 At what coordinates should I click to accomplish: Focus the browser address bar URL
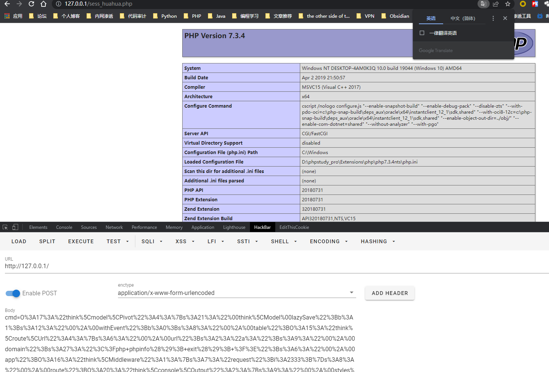tap(98, 4)
